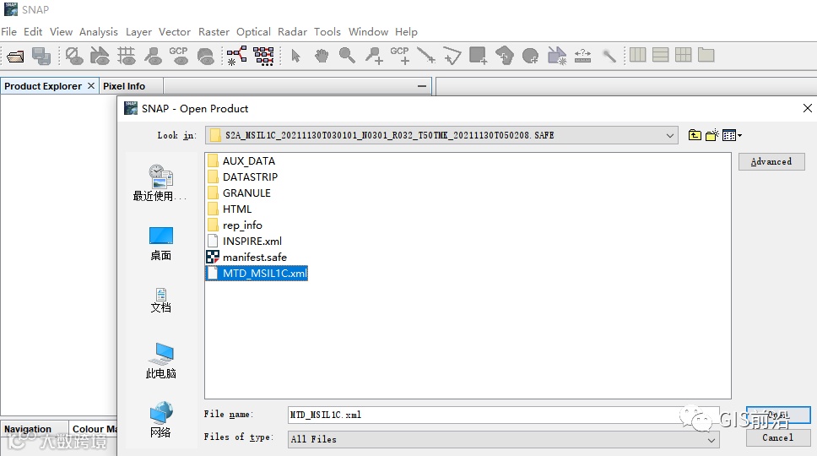Open the 最近使用 recent places shortcut
817x456 pixels.
tap(160, 183)
